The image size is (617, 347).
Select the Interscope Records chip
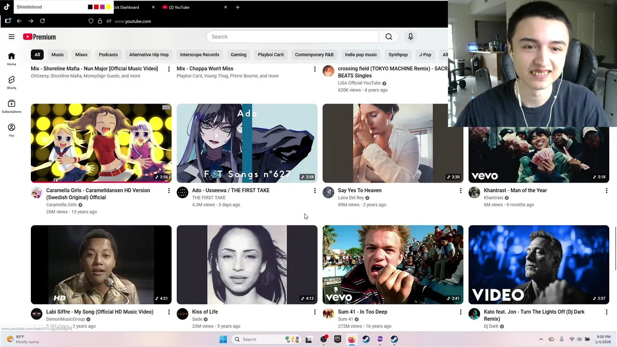point(200,54)
